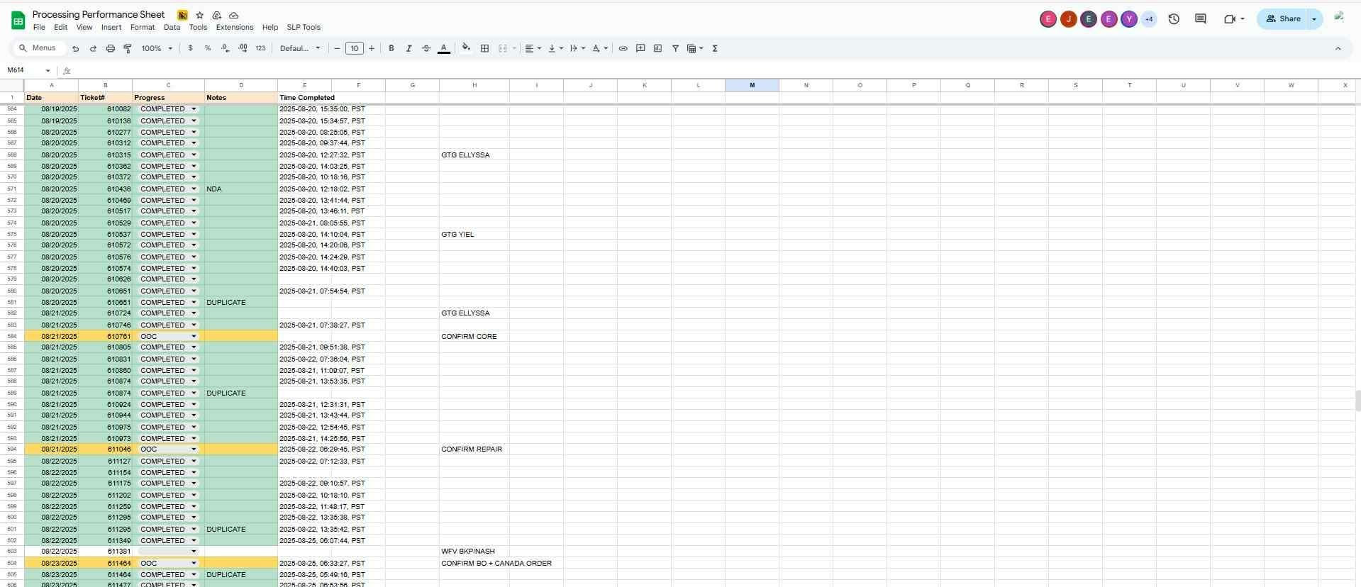Open the name box dropdown
This screenshot has height=587, width=1361.
click(48, 70)
